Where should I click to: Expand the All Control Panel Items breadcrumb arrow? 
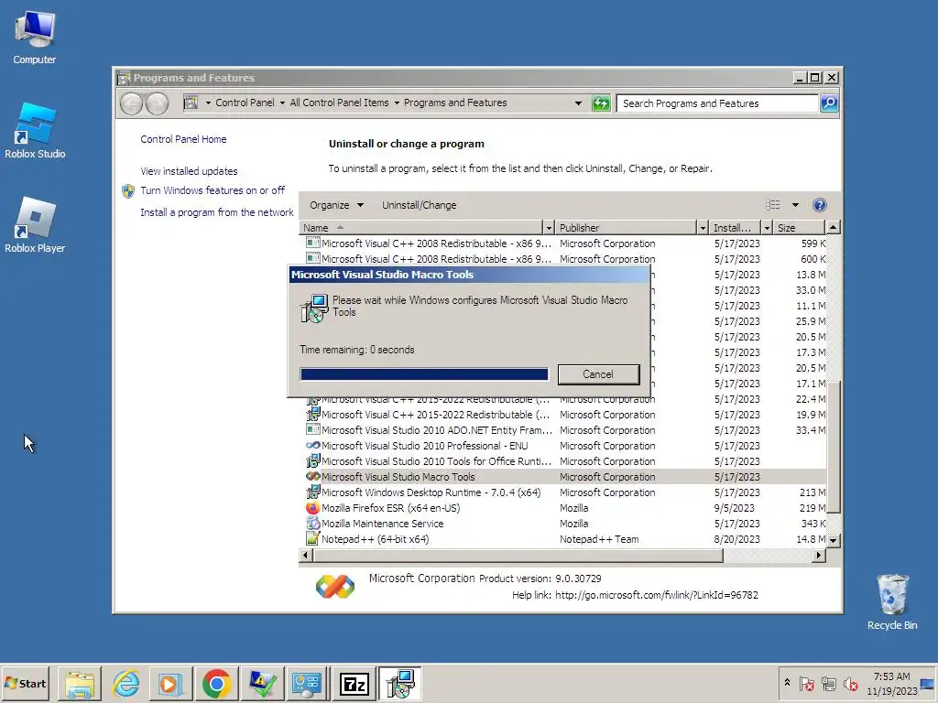pos(396,103)
